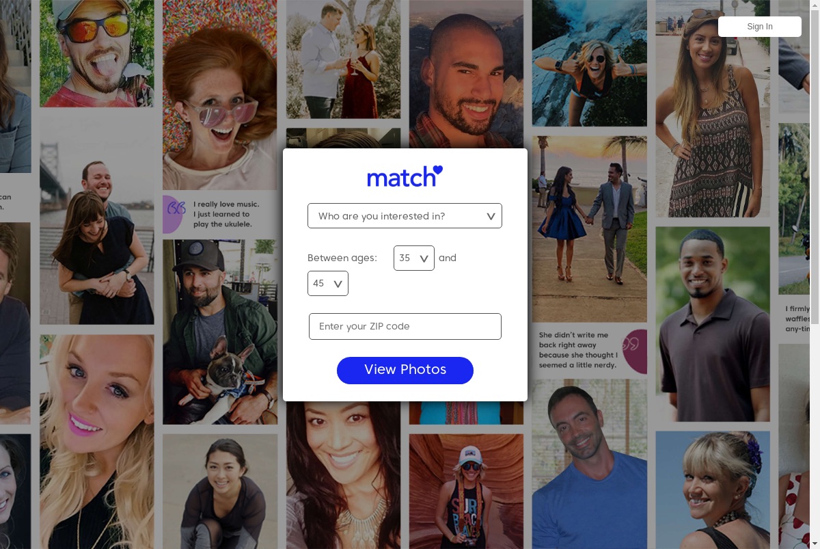Click the Sign In button
This screenshot has width=820, height=549.
760,27
